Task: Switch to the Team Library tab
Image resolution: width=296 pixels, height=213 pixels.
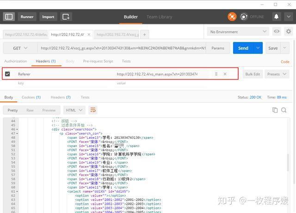Action: point(159,17)
